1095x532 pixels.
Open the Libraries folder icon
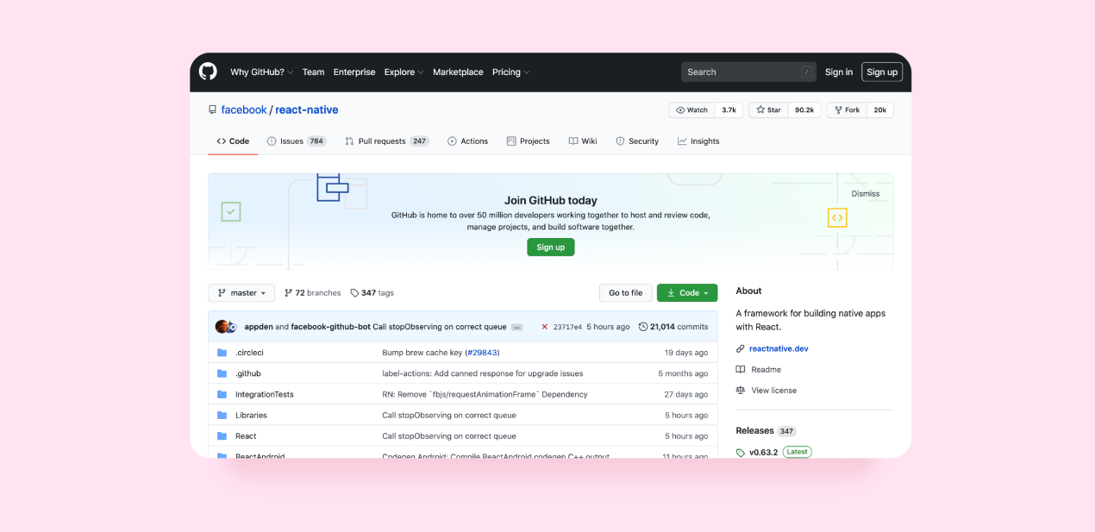[x=222, y=415]
